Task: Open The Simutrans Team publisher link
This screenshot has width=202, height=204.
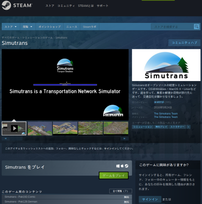Action: point(166,117)
